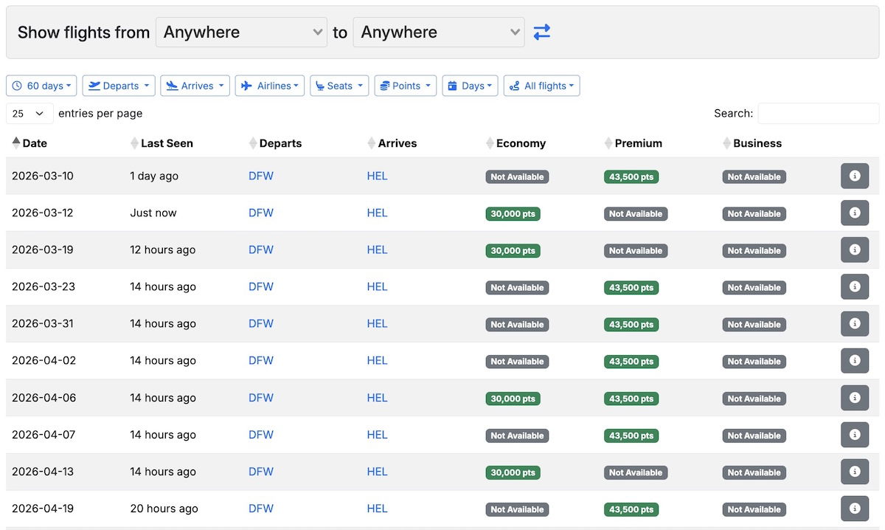
Task: View info for the 2026-04-19 flight
Action: click(855, 509)
